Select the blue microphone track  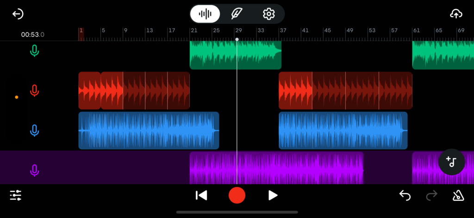34,131
